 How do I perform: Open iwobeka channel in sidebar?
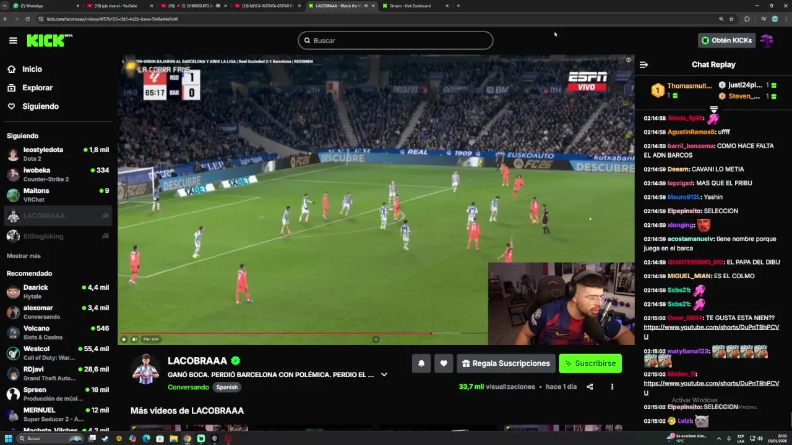[58, 174]
